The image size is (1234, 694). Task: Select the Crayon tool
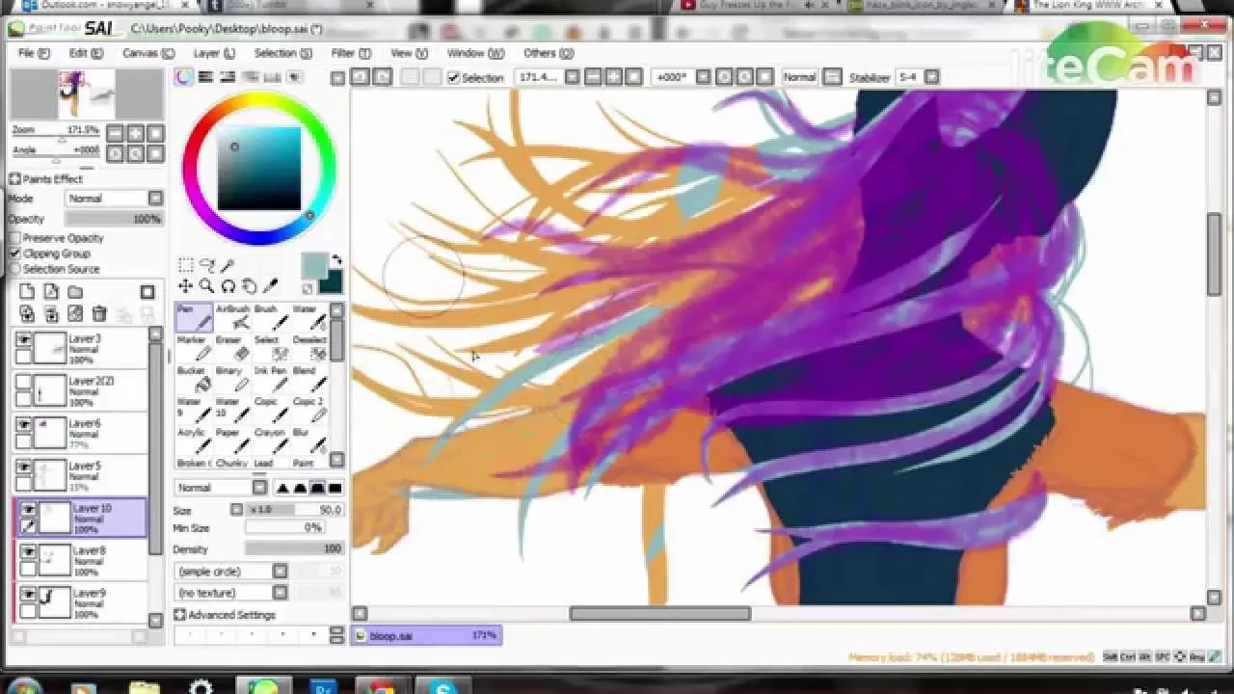click(270, 441)
